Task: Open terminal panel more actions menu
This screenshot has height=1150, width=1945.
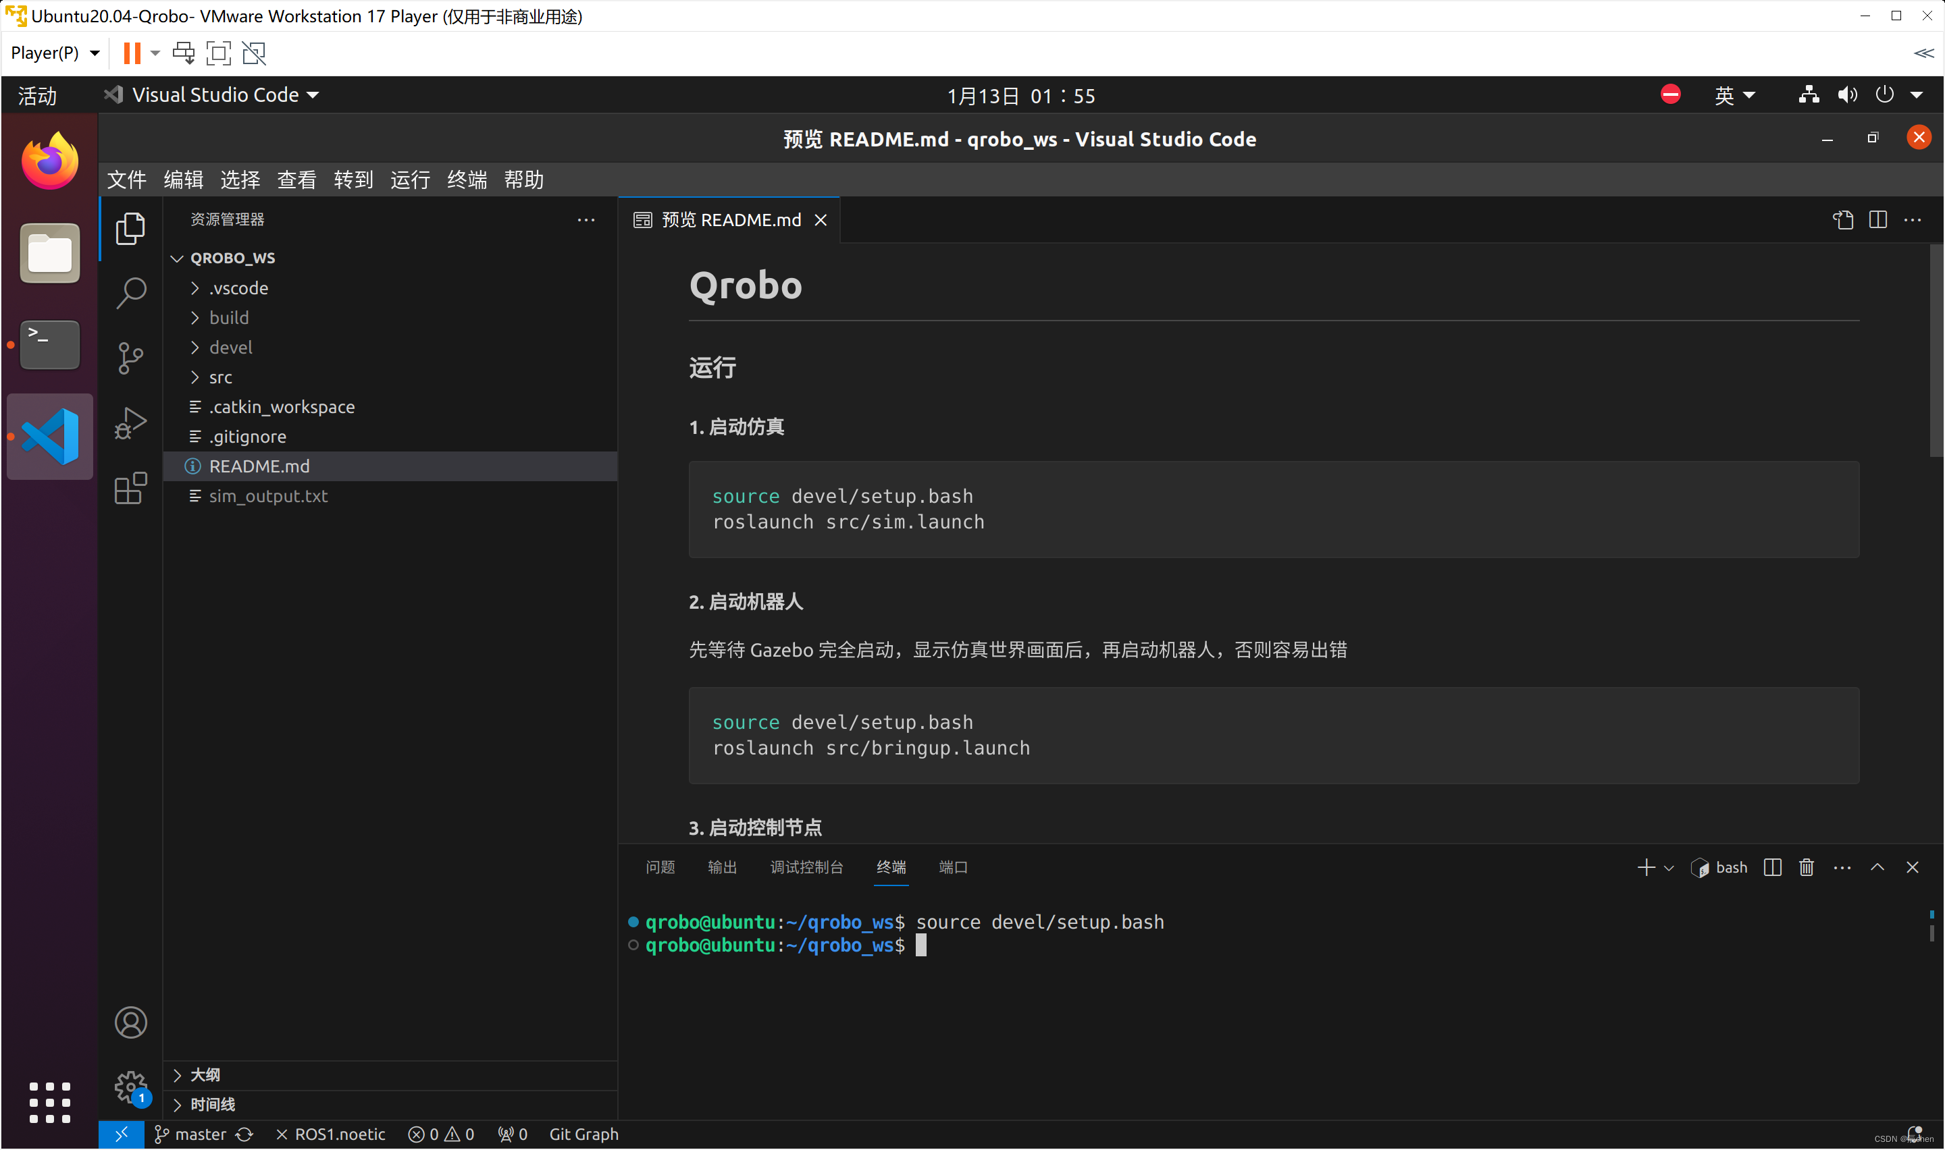Action: point(1842,868)
